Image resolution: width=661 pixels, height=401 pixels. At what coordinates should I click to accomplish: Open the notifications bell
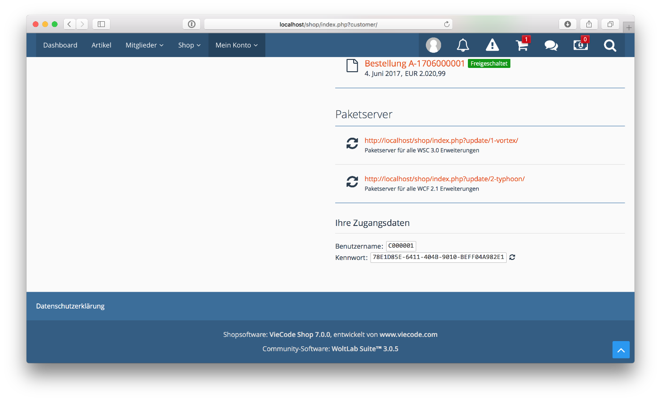pos(463,45)
